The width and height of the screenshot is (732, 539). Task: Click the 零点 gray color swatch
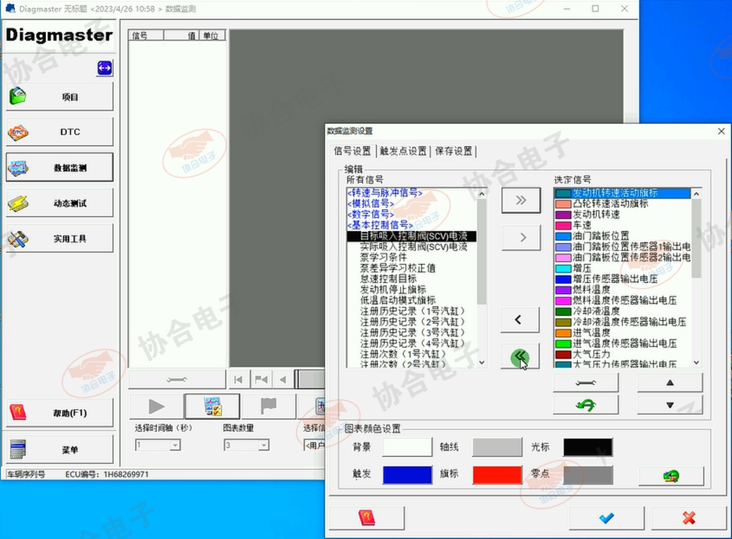coord(588,475)
